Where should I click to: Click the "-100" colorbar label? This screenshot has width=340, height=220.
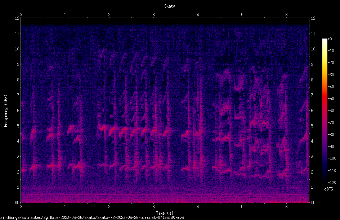click(x=332, y=158)
